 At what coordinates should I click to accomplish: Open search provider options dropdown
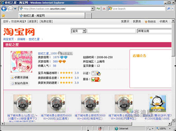(172, 8)
